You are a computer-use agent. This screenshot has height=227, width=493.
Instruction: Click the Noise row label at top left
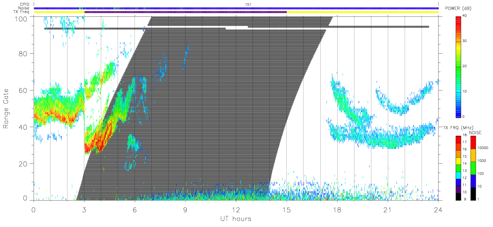click(24, 8)
